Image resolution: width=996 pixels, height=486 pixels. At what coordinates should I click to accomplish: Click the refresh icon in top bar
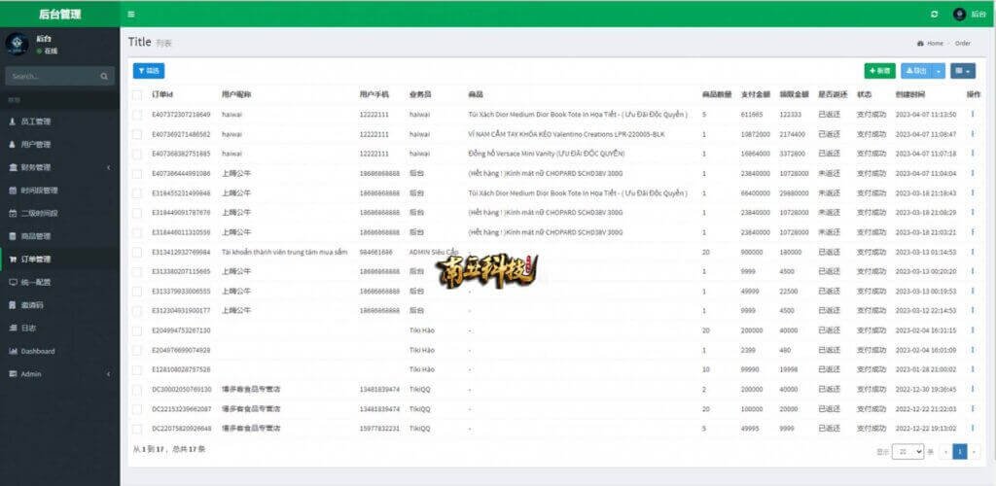935,14
